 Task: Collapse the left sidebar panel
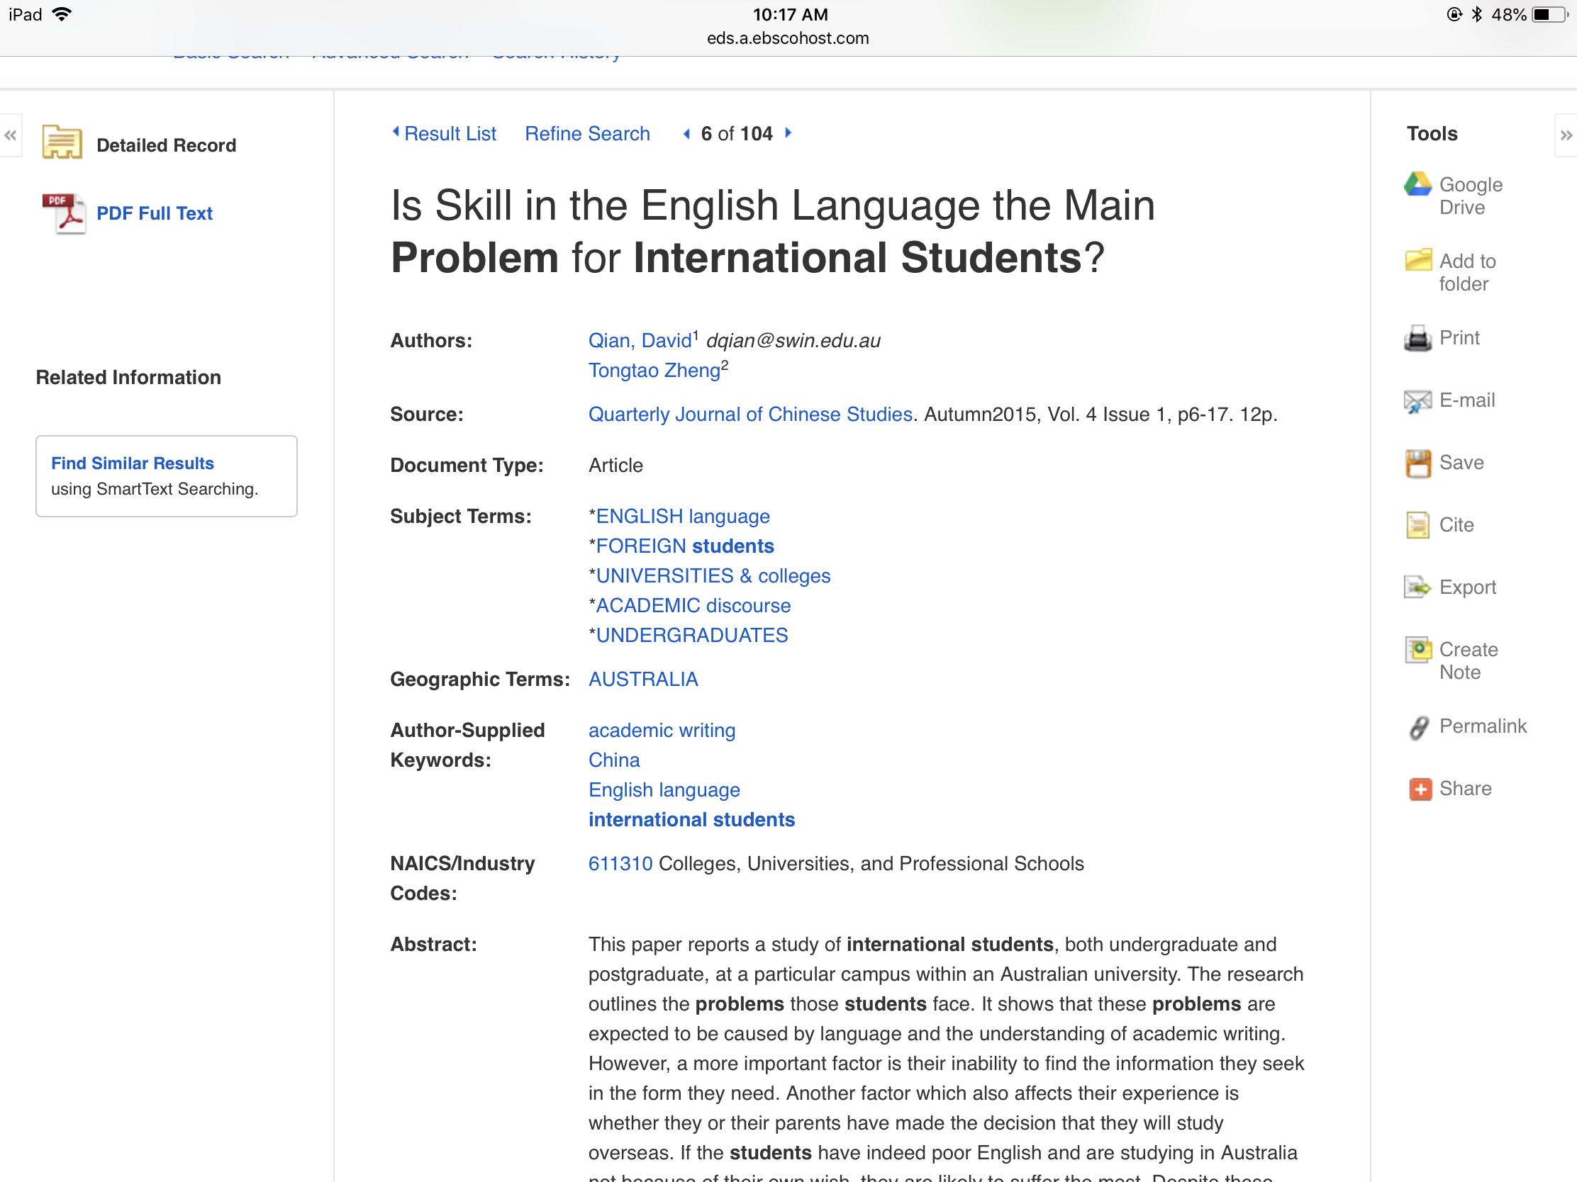coord(10,135)
